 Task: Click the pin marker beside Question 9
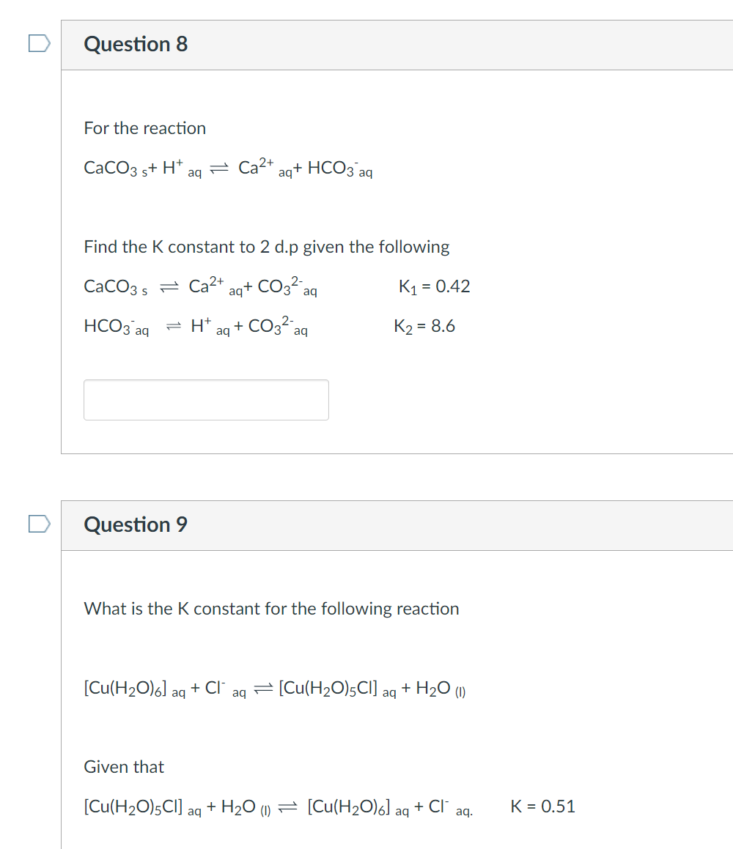point(40,523)
